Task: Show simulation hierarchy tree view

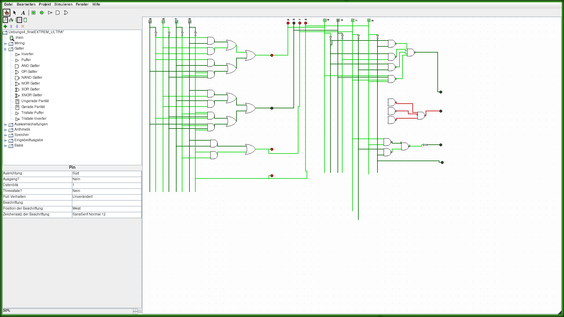Action: coord(11,20)
